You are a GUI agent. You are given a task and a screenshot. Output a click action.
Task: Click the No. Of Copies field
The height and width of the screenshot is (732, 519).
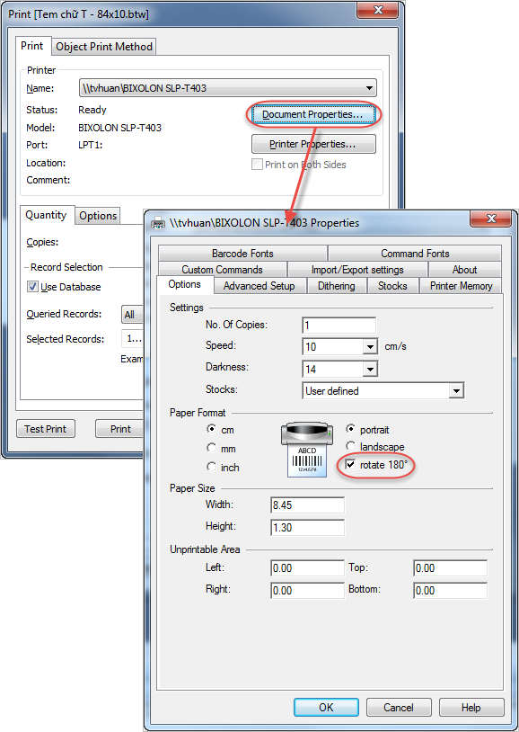(339, 325)
